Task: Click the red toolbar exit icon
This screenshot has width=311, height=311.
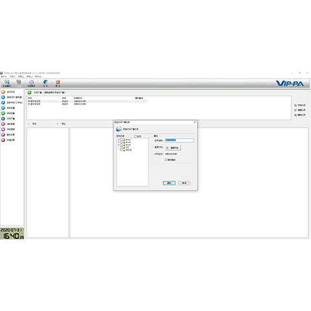Action: click(58, 82)
